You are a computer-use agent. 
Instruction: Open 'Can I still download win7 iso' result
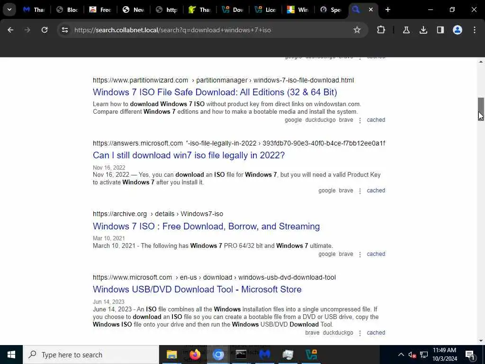(189, 155)
